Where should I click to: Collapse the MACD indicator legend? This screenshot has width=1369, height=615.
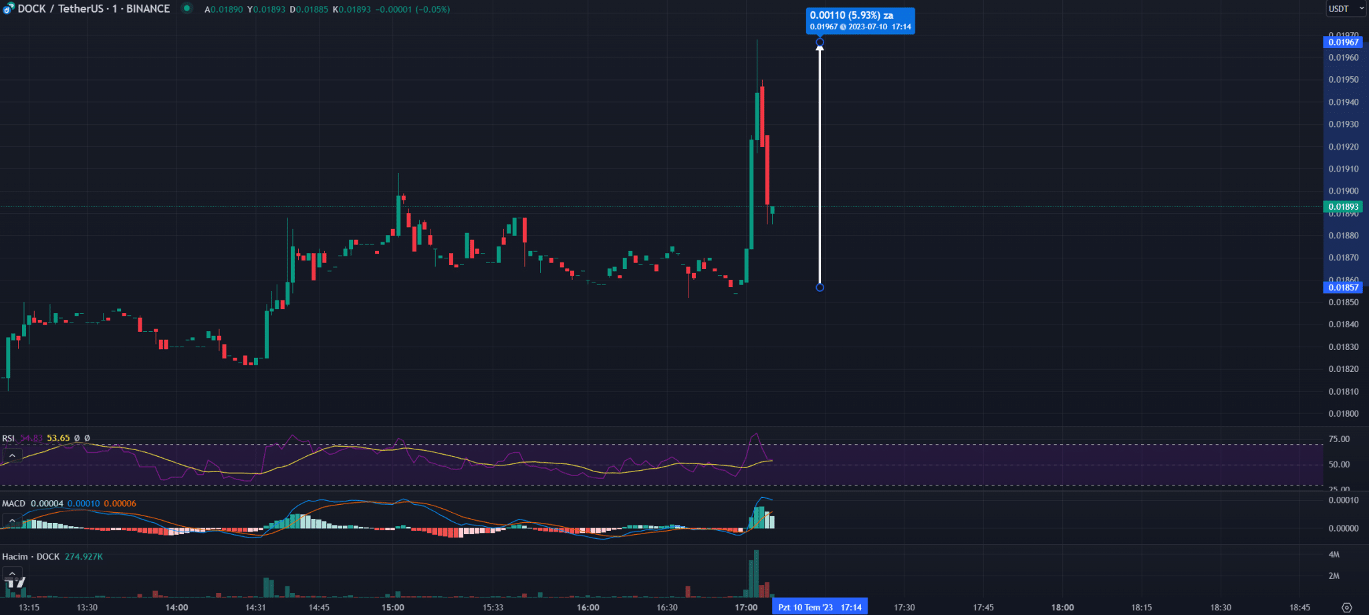coord(12,520)
